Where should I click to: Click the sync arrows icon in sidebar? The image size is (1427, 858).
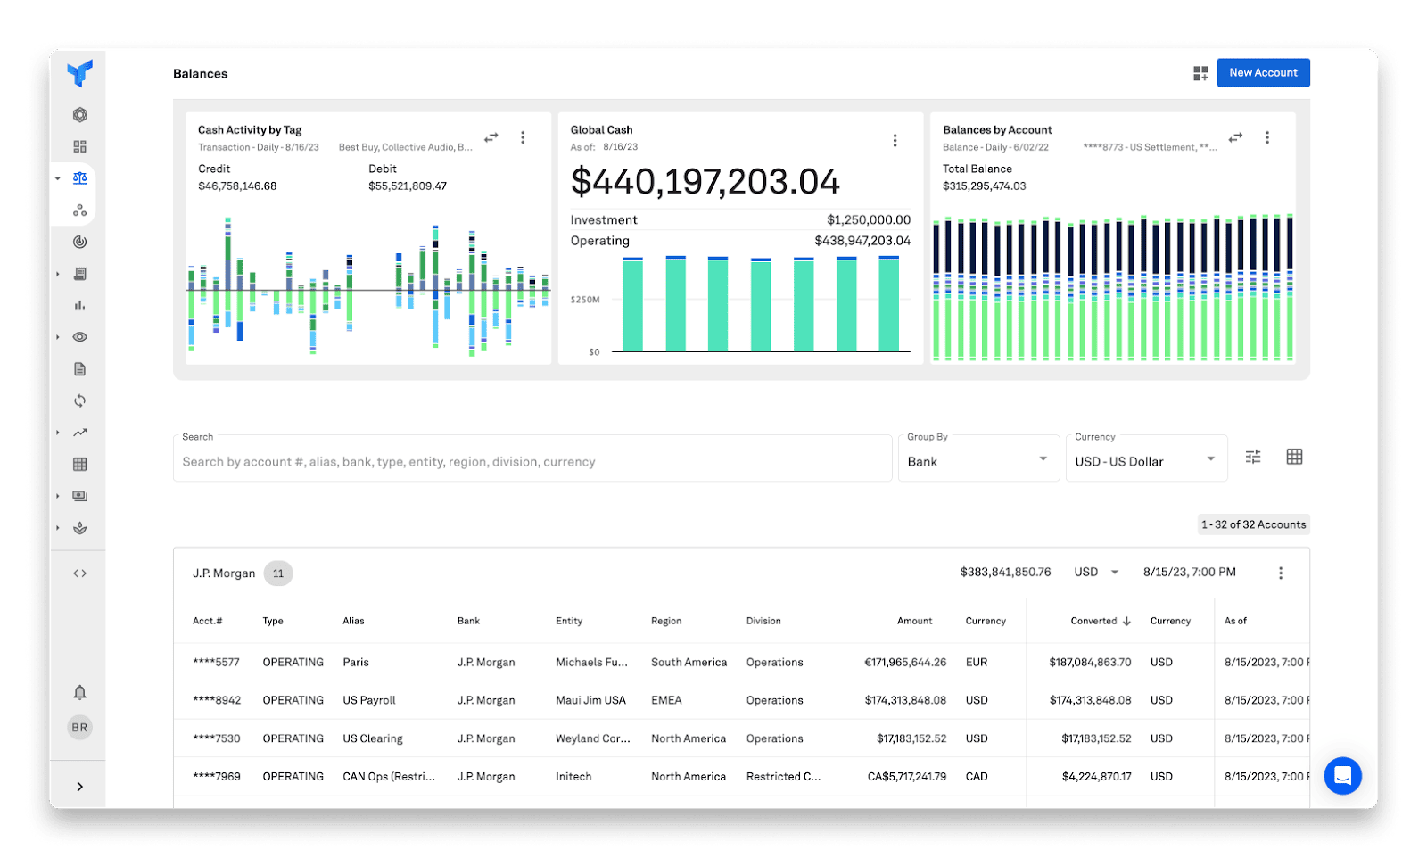click(x=80, y=401)
